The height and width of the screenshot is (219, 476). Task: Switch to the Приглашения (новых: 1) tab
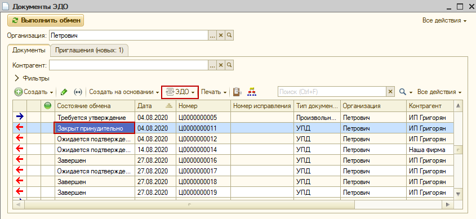click(89, 50)
